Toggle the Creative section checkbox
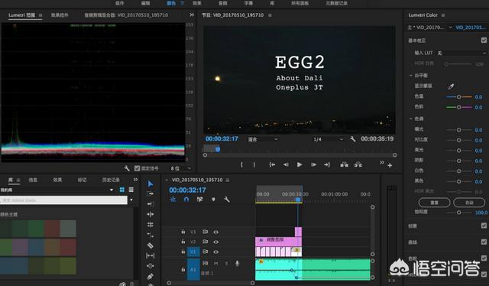Viewport: 489px width, 286px height. 484,226
